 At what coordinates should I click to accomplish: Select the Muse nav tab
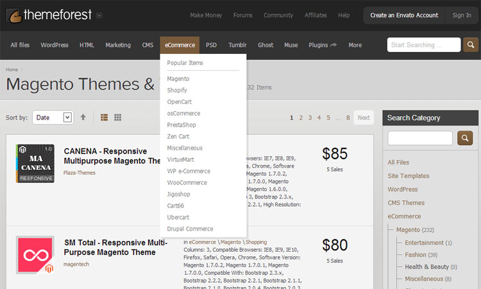291,45
